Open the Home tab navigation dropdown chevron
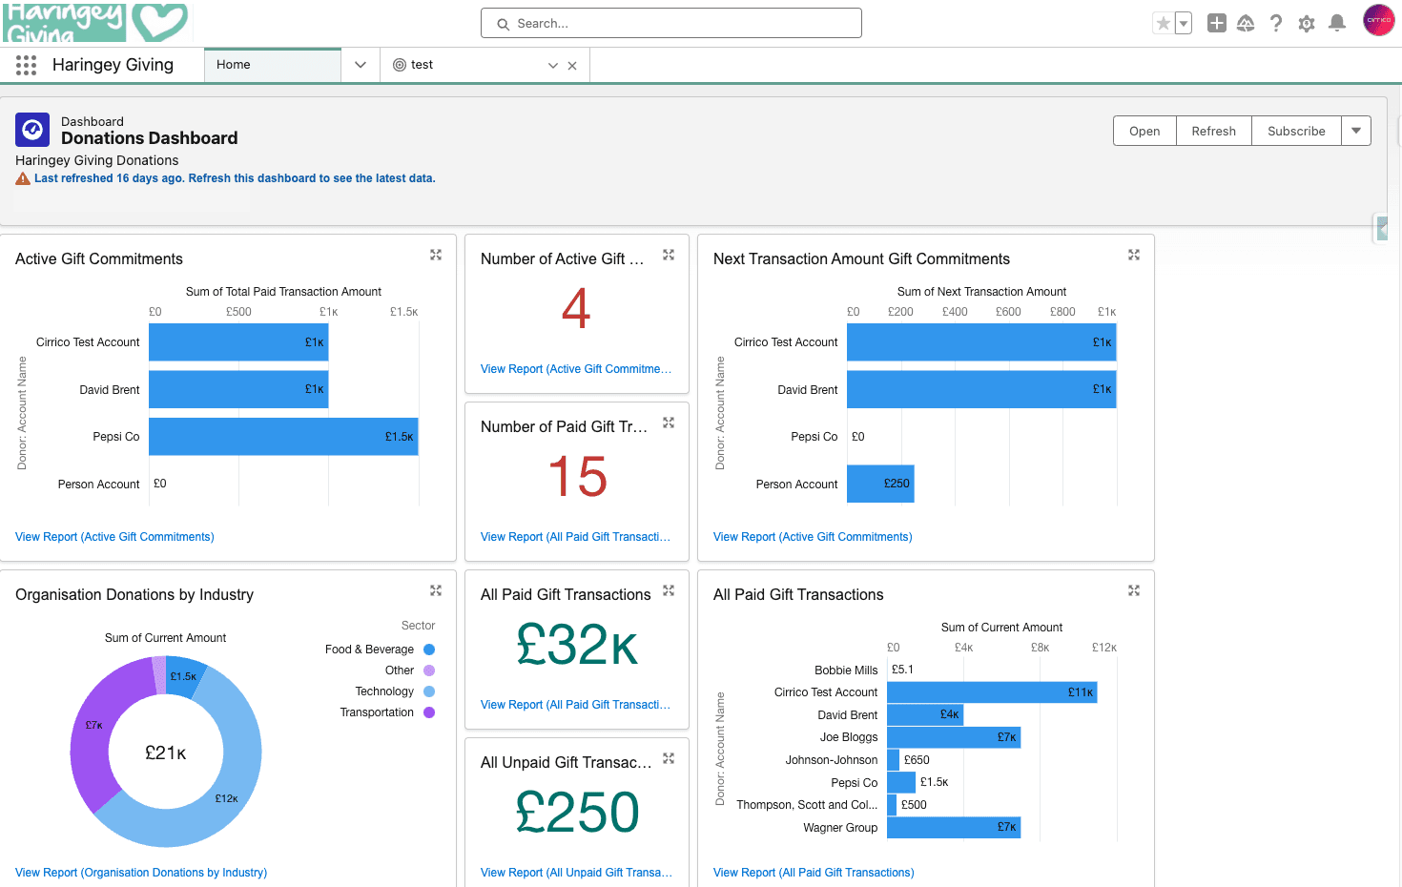The width and height of the screenshot is (1402, 887). tap(361, 65)
